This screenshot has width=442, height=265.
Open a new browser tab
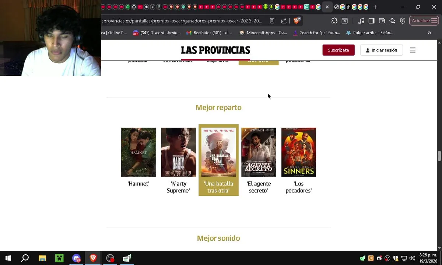pos(375,7)
